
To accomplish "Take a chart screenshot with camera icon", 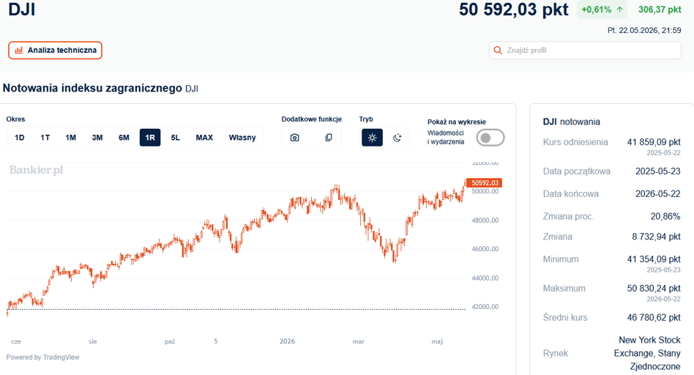I will [295, 138].
